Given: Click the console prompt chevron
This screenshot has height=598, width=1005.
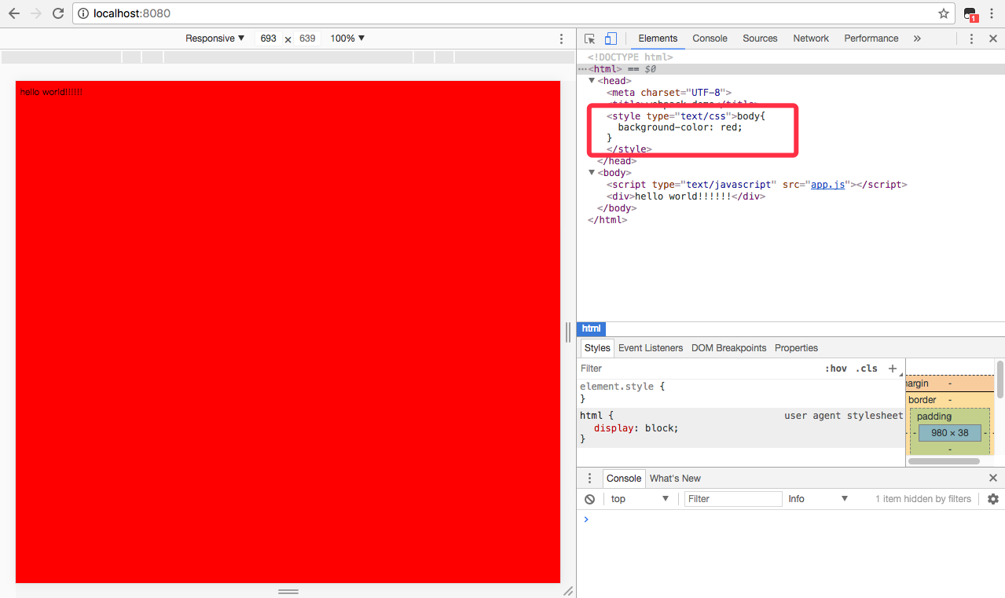Looking at the screenshot, I should (585, 519).
